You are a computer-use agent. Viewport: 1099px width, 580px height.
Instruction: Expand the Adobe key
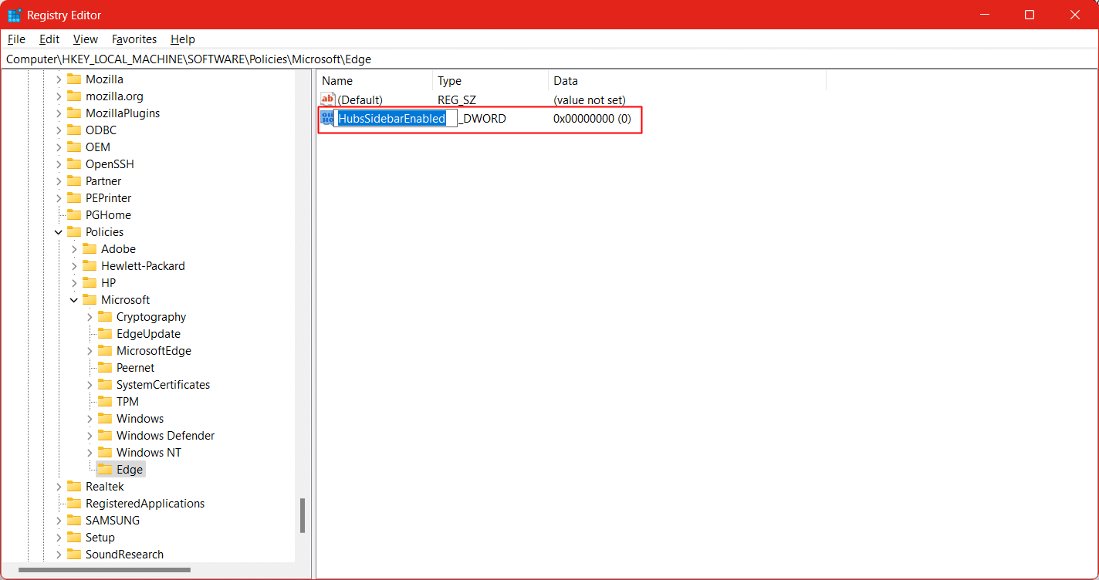(x=74, y=249)
